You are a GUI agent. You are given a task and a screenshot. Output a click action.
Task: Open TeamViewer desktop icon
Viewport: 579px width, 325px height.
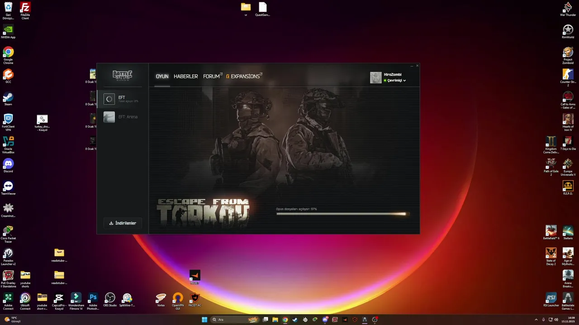coord(8,188)
